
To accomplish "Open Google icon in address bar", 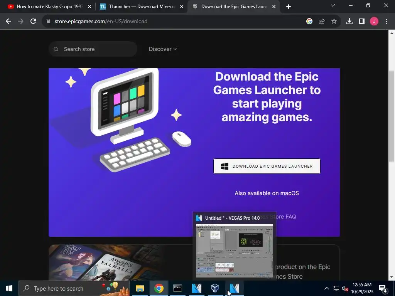I will (309, 22).
